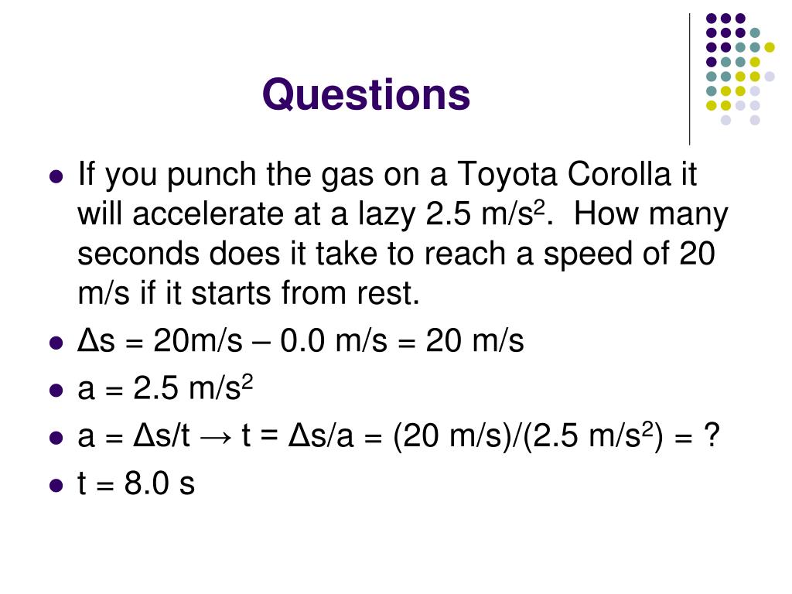Click the top-left purple dot in the decorative grid
Image resolution: width=792 pixels, height=594 pixels.
coord(712,19)
